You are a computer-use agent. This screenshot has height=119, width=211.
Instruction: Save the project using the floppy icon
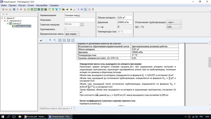(x=10, y=10)
